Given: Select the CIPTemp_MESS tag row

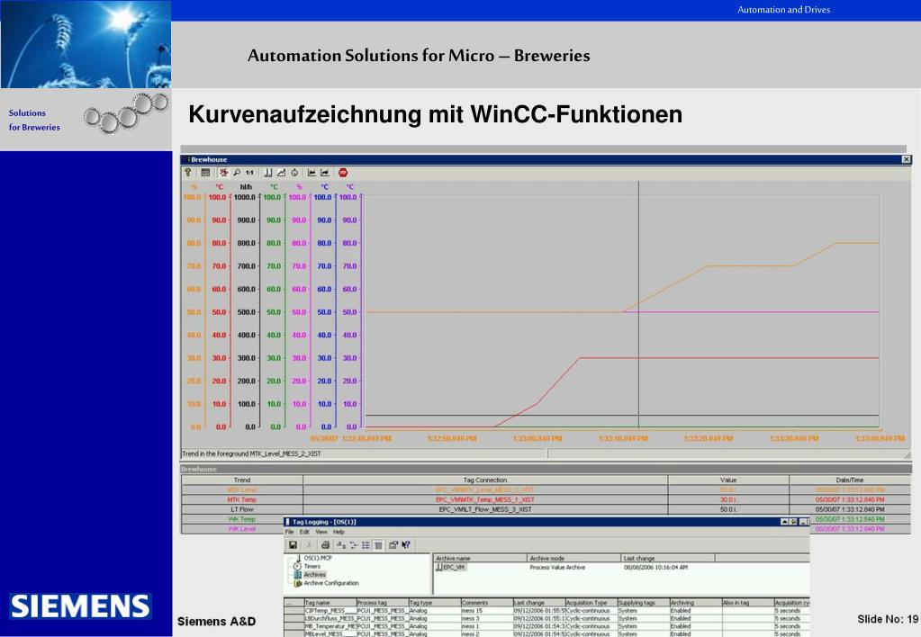Looking at the screenshot, I should pos(546,611).
